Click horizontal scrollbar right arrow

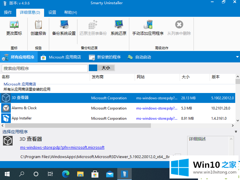tap(233, 125)
